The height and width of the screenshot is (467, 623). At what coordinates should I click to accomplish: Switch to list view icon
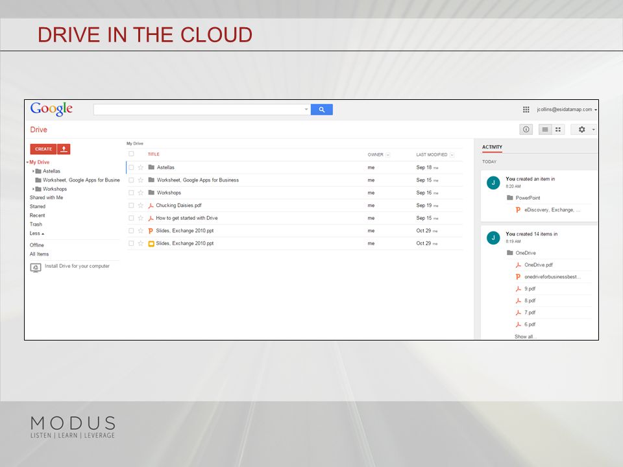click(x=545, y=130)
